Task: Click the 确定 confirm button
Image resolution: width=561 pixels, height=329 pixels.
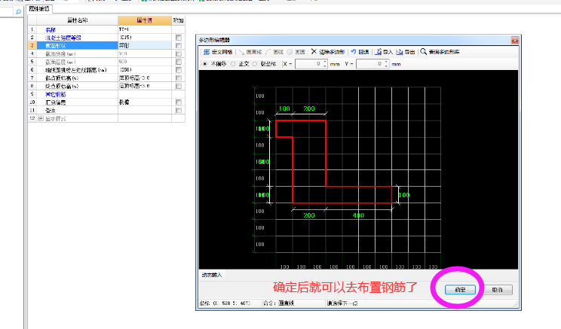Action: point(460,290)
